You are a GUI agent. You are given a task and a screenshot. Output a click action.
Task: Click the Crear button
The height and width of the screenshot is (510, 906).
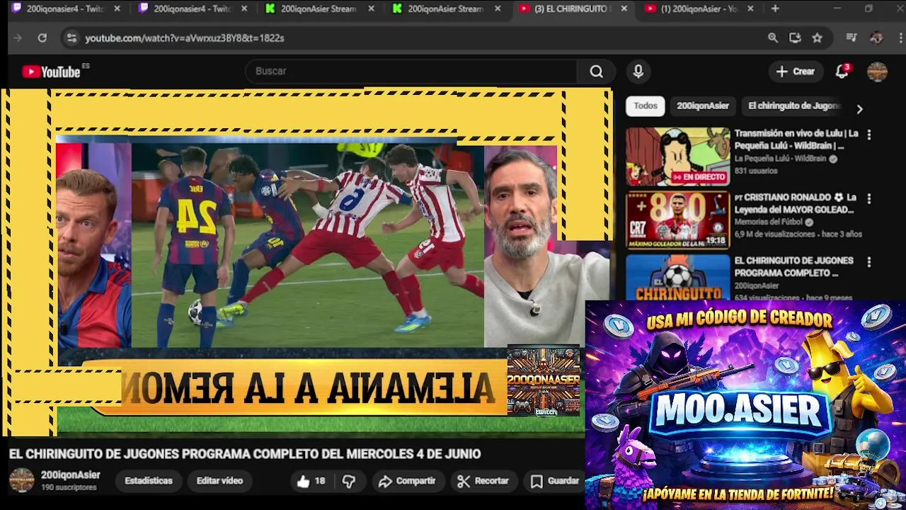pos(795,72)
